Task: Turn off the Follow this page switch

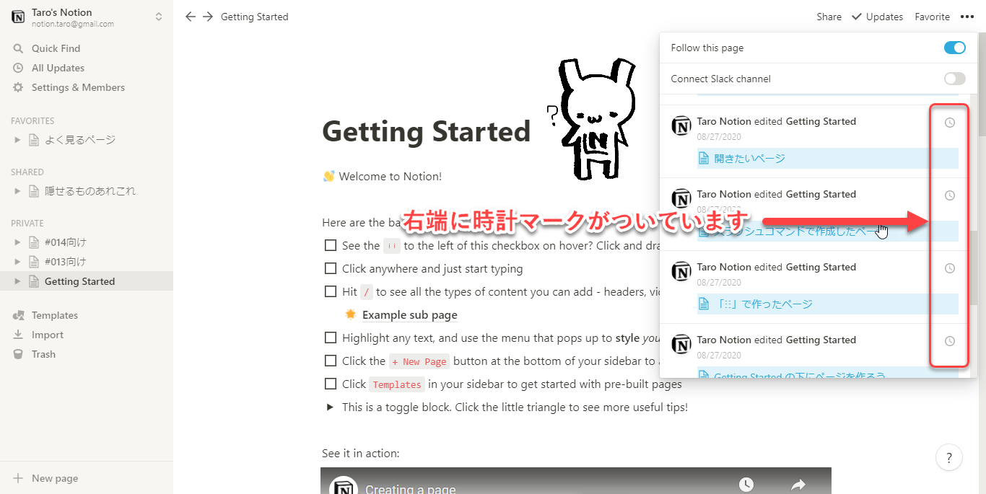Action: click(x=954, y=48)
